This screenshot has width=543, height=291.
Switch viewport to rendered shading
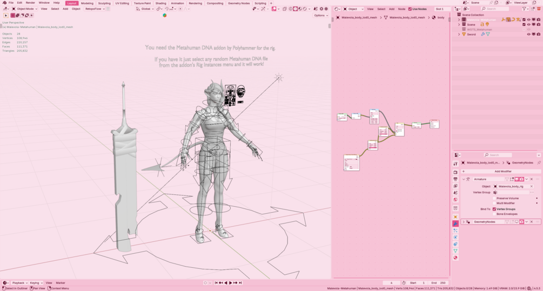[x=304, y=9]
